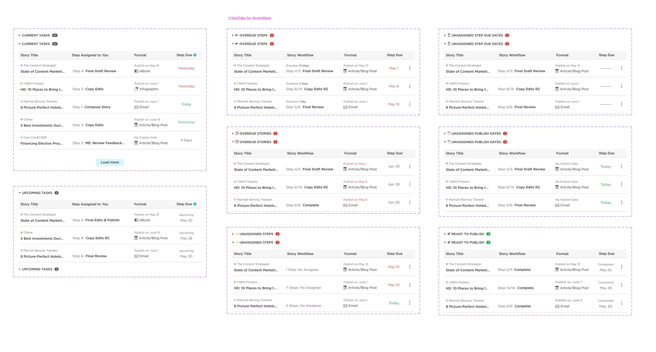Click rocket icon on expanded Ready to Publish header
This screenshot has width=656, height=352.
tap(449, 242)
